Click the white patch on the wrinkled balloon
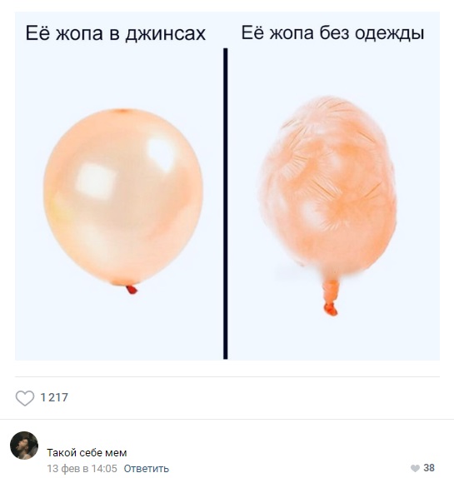 point(310,212)
